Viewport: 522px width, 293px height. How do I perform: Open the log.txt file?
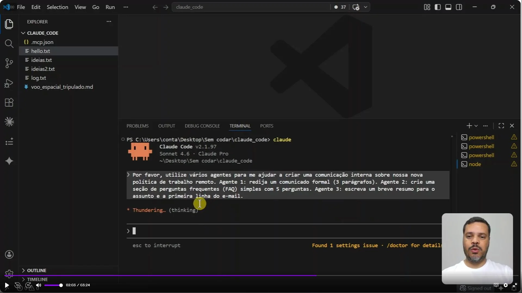[x=69, y=78]
